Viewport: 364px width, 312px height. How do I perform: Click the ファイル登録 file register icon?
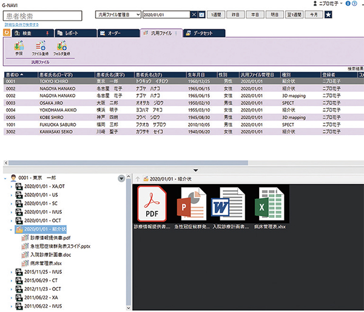pos(40,47)
